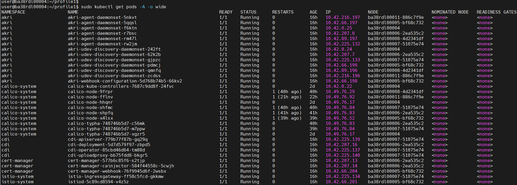Select pod cdi-deployment-5d7d579f97-zbpd5

click(x=109, y=145)
